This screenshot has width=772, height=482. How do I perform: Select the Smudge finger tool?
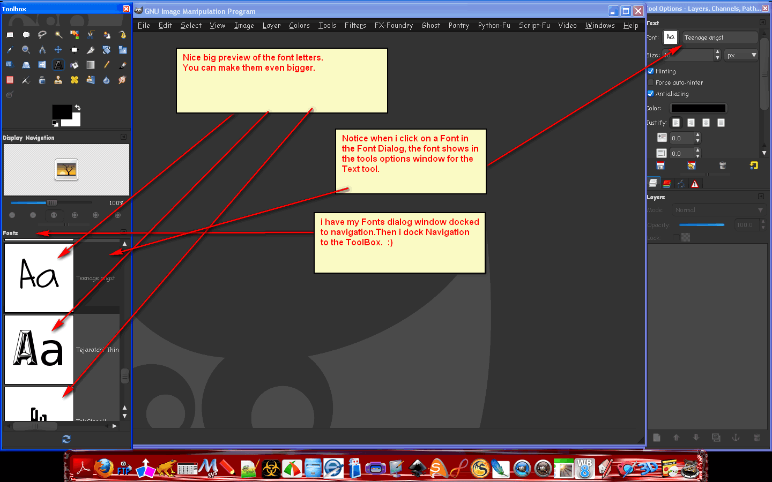[x=123, y=80]
